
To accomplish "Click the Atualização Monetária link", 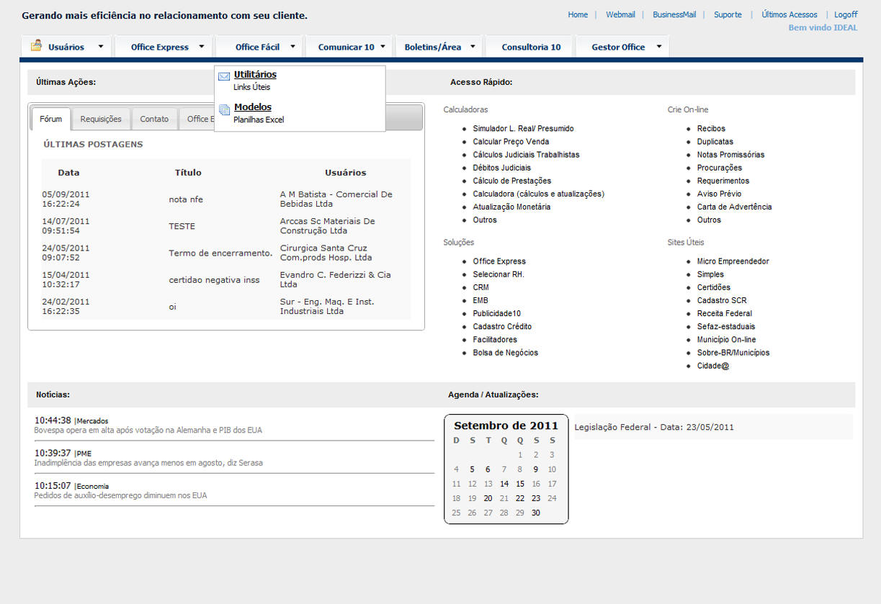I will tap(511, 207).
